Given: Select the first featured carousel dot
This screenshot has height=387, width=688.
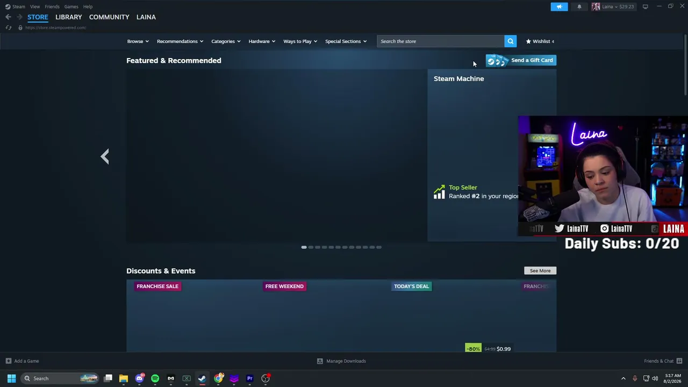Looking at the screenshot, I should tap(304, 247).
